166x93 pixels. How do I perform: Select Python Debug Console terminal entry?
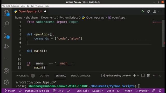click(116, 75)
